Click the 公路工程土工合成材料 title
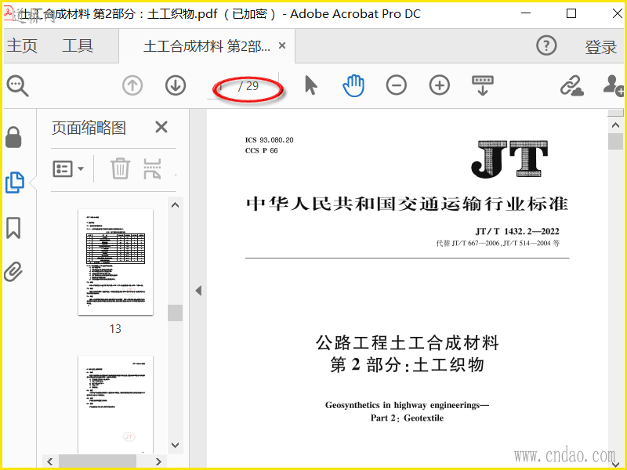 [408, 343]
